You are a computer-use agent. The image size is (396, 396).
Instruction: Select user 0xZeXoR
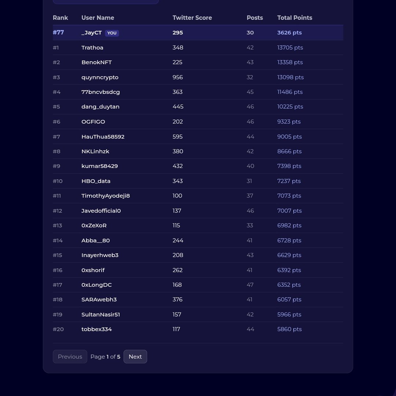(94, 225)
